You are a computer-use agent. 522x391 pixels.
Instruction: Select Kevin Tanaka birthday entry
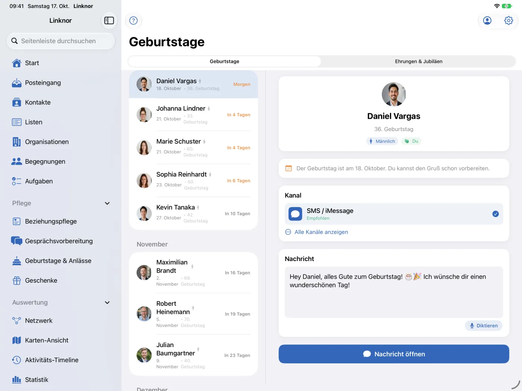(194, 213)
